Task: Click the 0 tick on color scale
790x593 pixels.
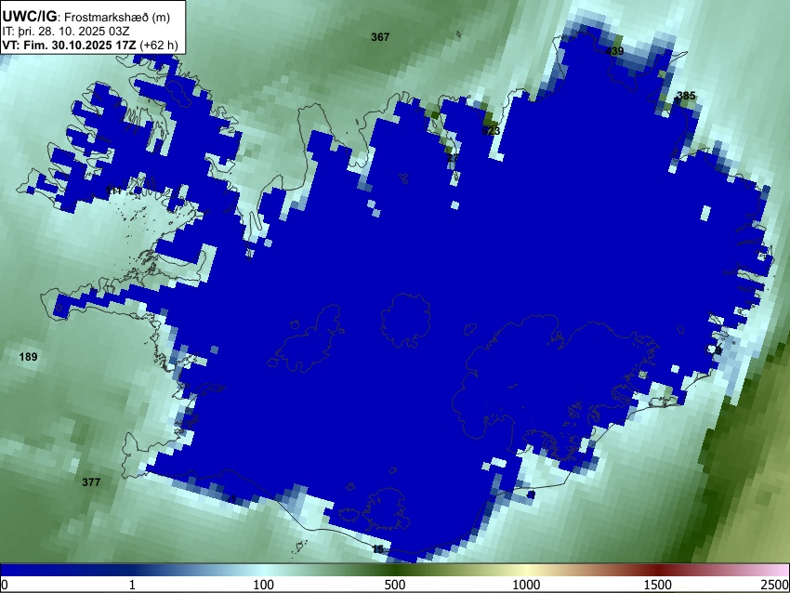Action: point(5,585)
